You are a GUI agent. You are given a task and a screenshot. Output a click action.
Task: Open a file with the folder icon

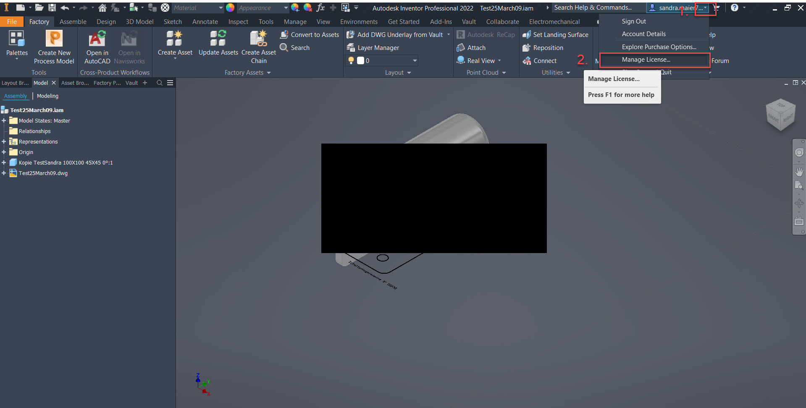point(39,8)
